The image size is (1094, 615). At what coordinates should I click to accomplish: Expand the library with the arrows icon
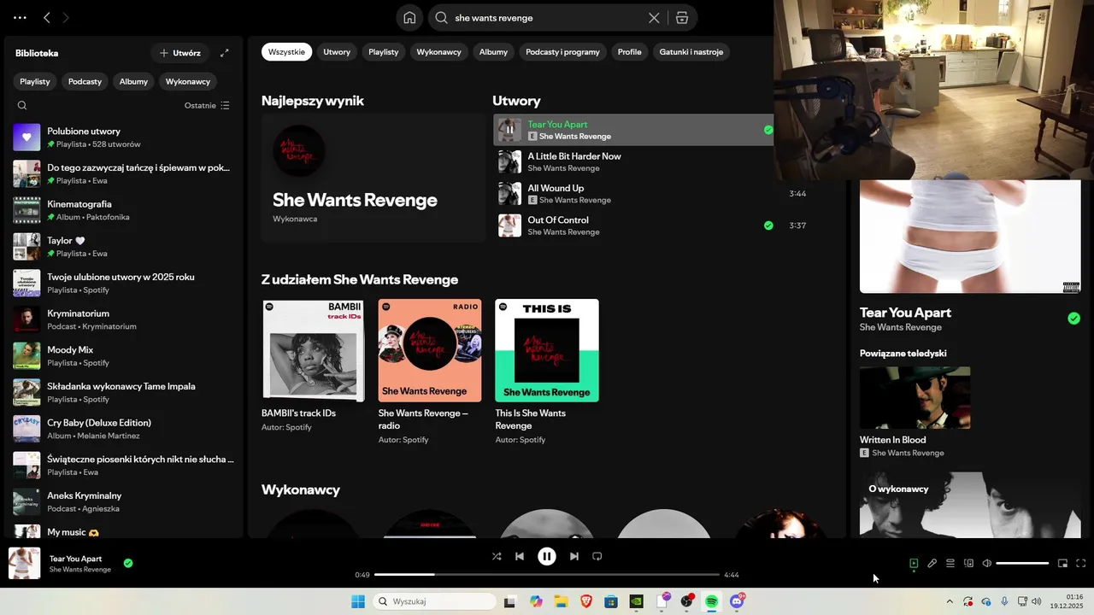pos(225,53)
